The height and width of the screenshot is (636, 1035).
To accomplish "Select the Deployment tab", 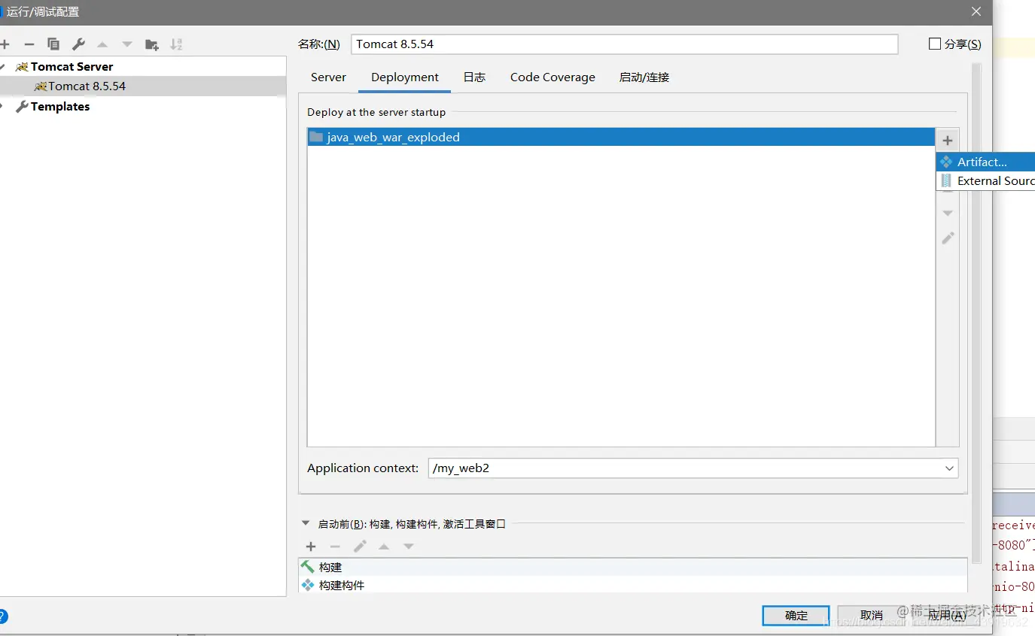I will point(405,77).
